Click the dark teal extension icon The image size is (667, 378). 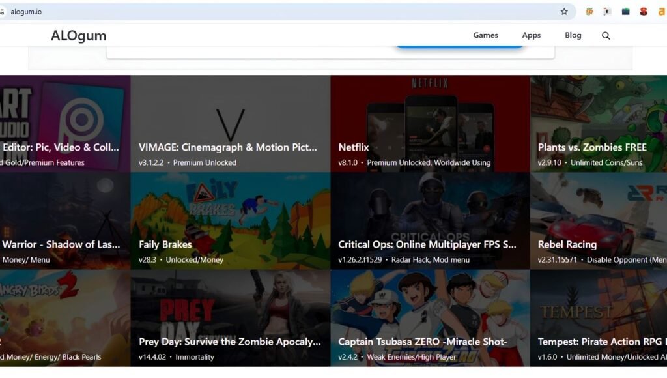pyautogui.click(x=625, y=12)
